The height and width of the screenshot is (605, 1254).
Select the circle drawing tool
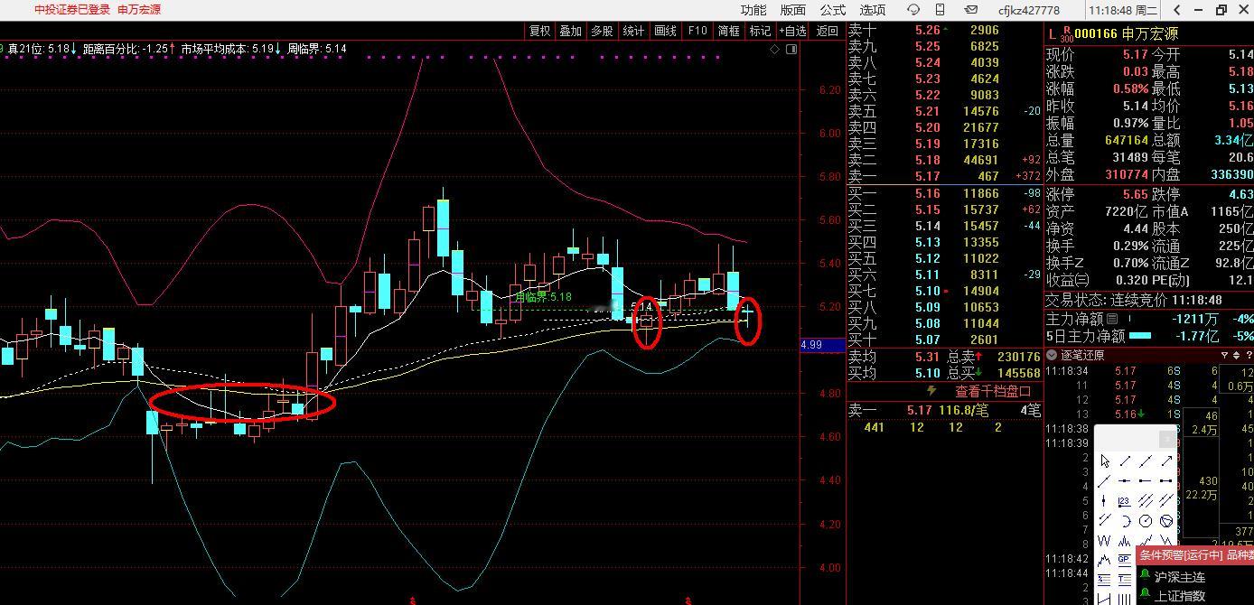click(x=1146, y=521)
